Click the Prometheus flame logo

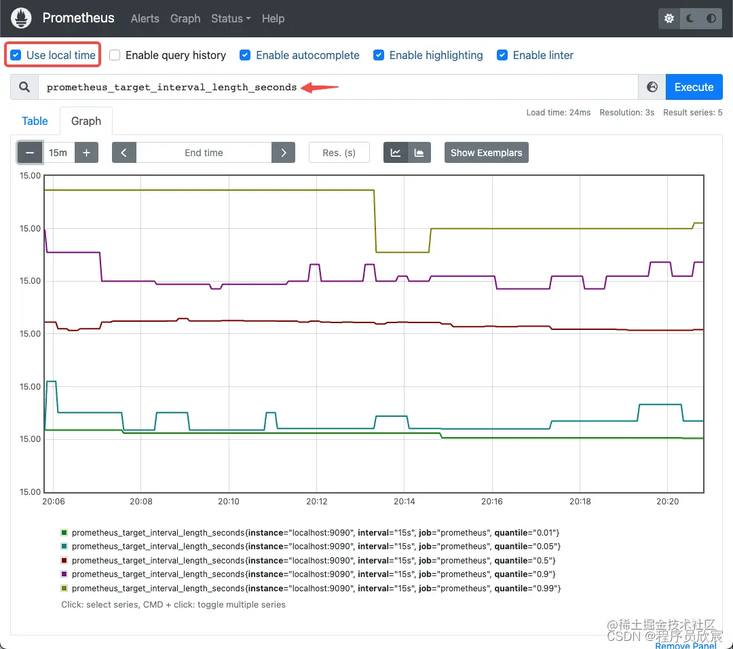(21, 18)
